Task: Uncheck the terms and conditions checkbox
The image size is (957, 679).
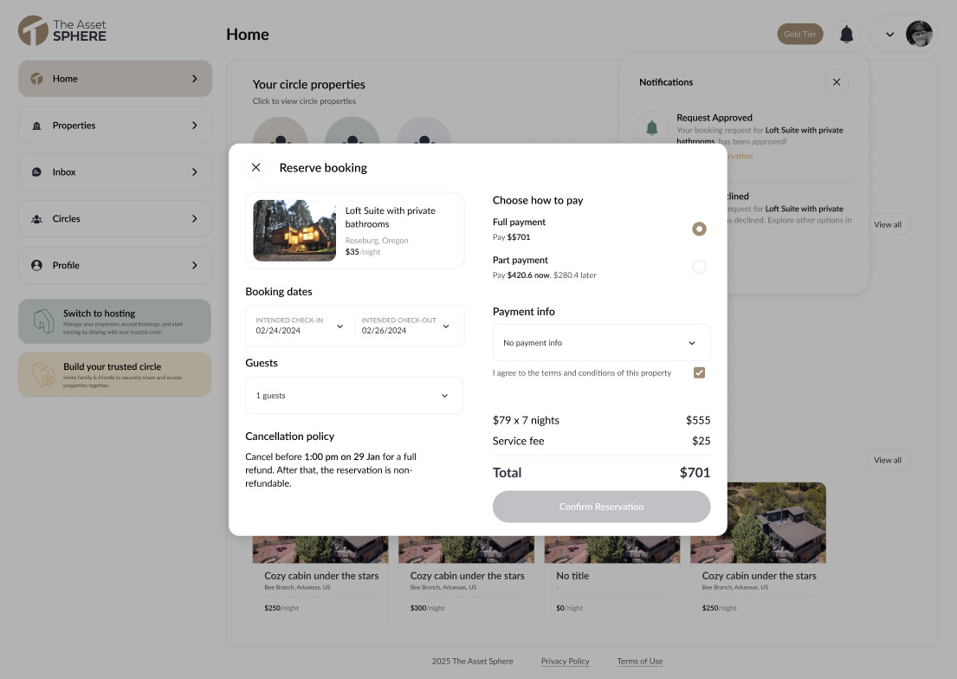Action: 699,373
